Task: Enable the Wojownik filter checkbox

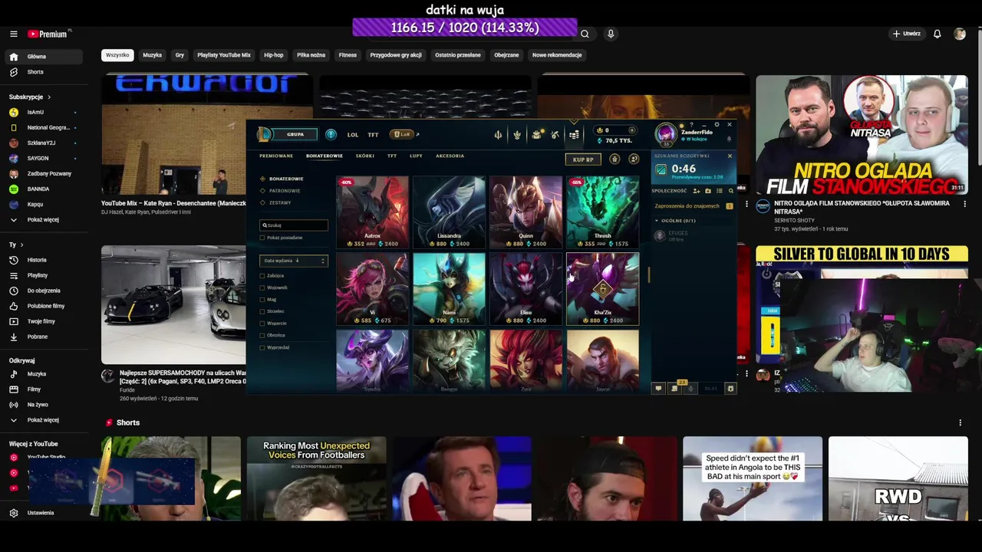Action: [x=262, y=287]
